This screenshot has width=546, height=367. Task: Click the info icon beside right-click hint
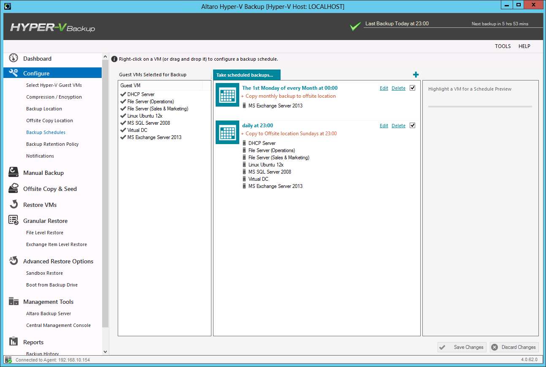pos(114,59)
